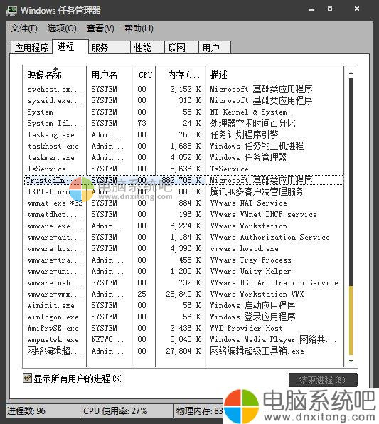This screenshot has height=424, width=379.
Task: Open the 查看(V) menu
Action: coord(100,28)
